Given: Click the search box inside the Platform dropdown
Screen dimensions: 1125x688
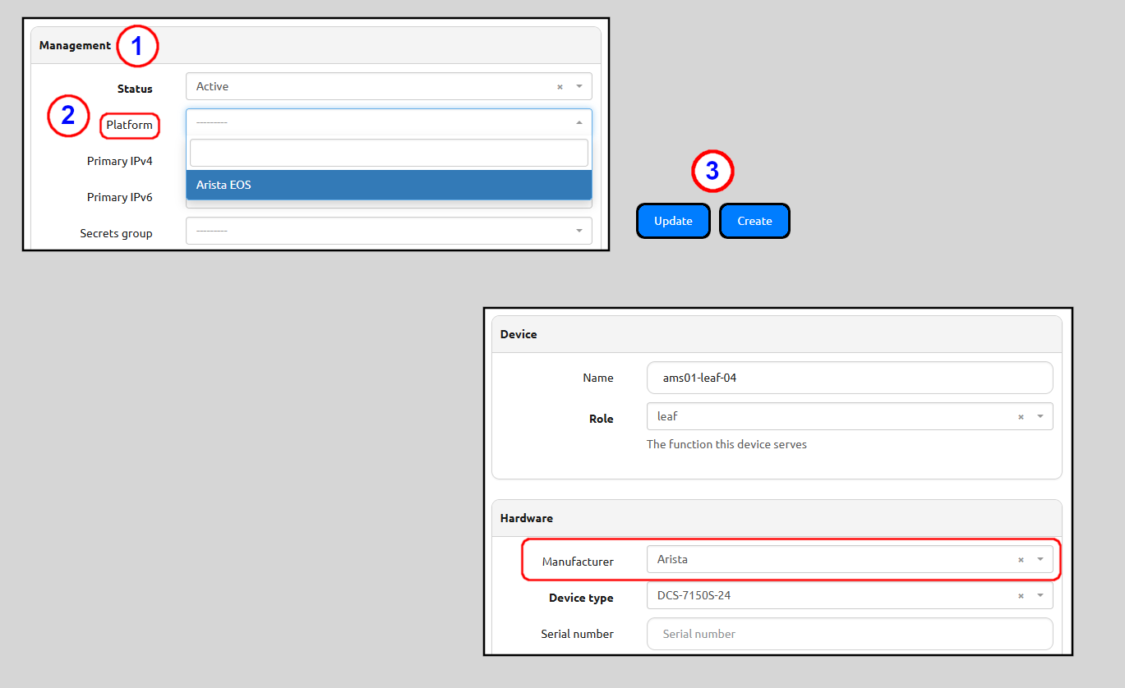Looking at the screenshot, I should click(388, 153).
